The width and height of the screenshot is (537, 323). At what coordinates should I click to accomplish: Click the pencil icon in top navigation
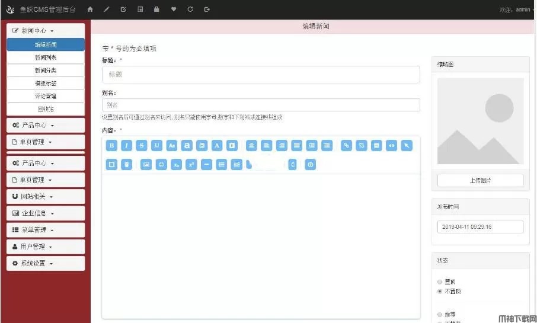(x=107, y=9)
